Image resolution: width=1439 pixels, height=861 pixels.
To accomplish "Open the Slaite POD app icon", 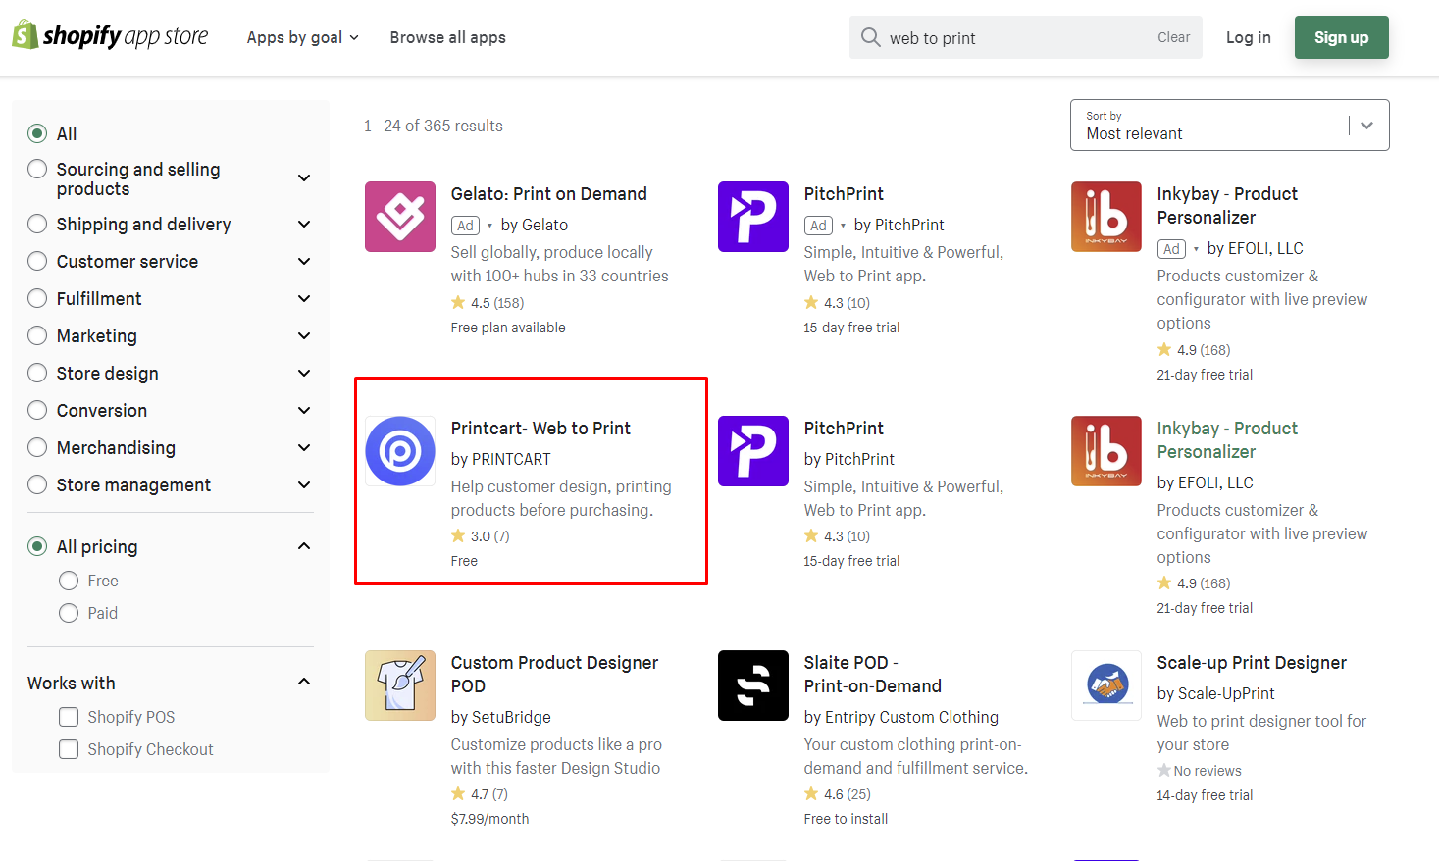I will [753, 685].
